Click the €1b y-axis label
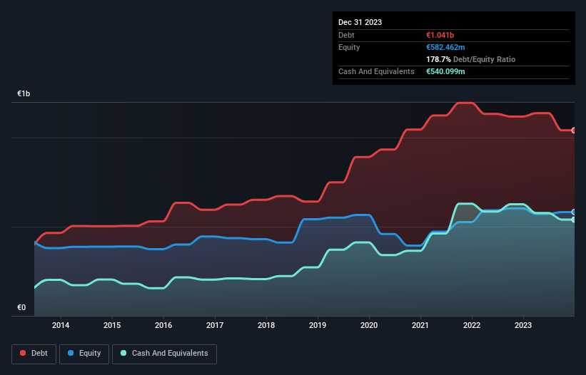 point(24,93)
